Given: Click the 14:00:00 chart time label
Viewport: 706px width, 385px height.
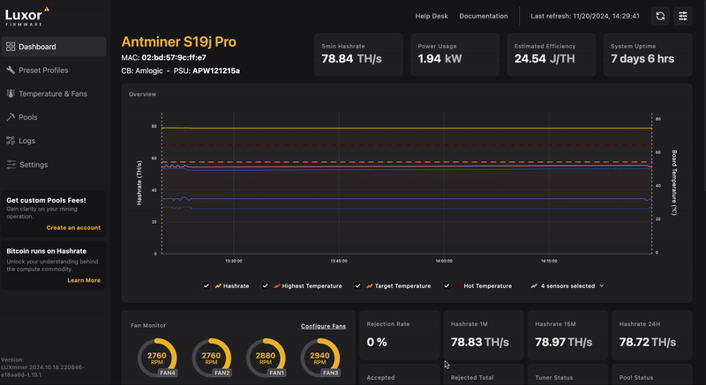Looking at the screenshot, I should [x=444, y=261].
